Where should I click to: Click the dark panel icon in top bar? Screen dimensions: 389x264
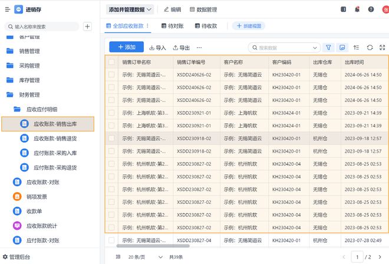(x=344, y=9)
